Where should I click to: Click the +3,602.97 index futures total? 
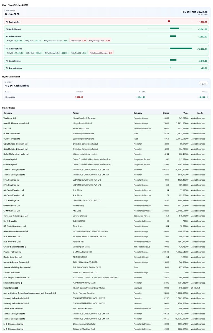click(x=202, y=37)
